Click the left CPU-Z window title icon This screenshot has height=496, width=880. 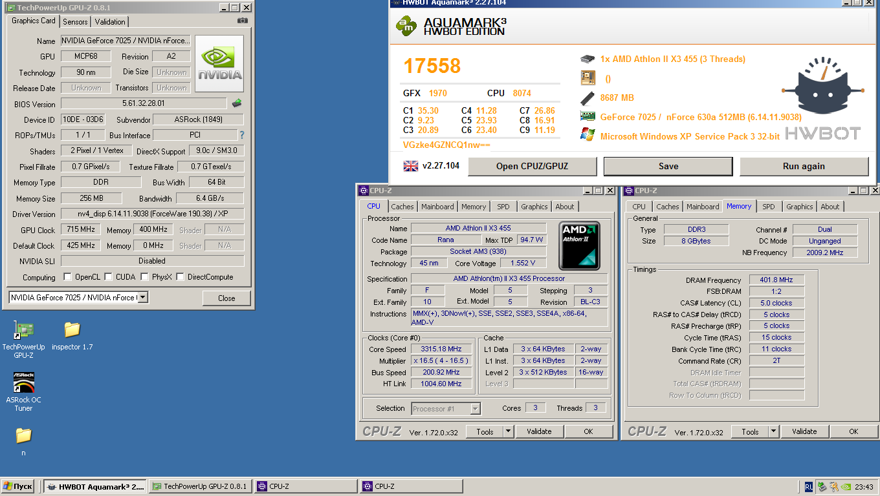pos(364,191)
